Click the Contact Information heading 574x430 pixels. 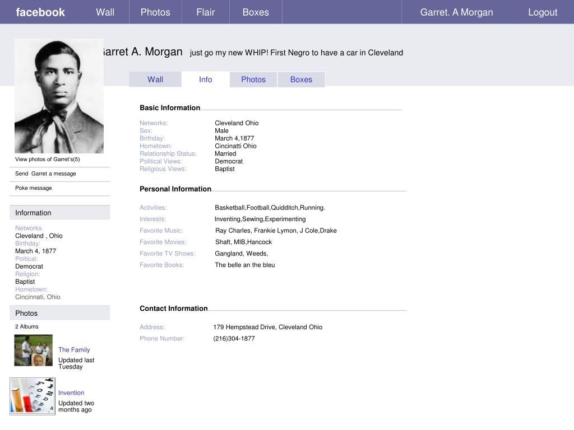(174, 309)
